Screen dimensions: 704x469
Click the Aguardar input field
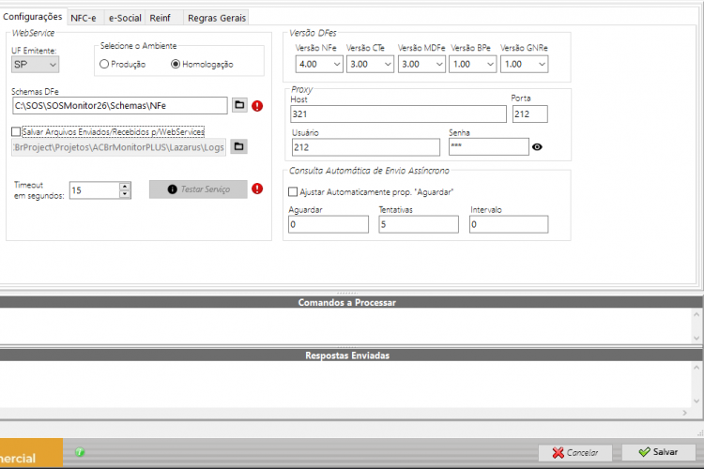329,224
